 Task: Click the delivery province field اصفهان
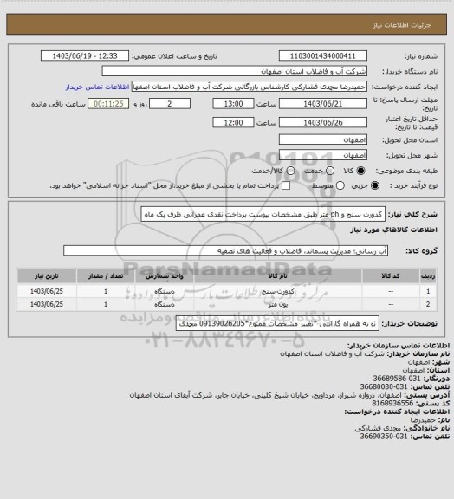(x=323, y=139)
